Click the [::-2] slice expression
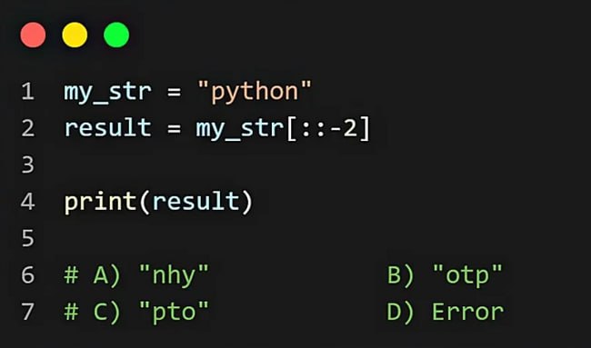Image resolution: width=591 pixels, height=348 pixels. (x=328, y=128)
